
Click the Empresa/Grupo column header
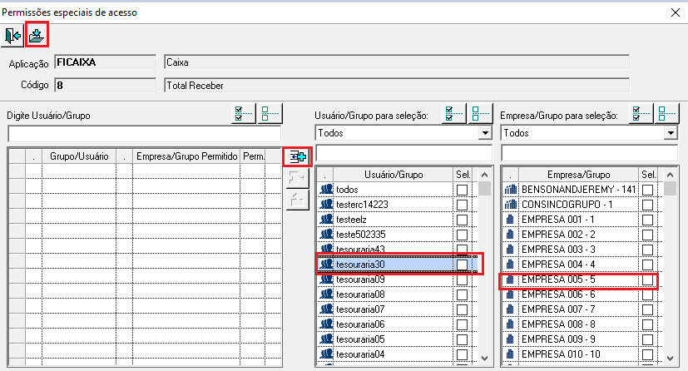coord(579,175)
